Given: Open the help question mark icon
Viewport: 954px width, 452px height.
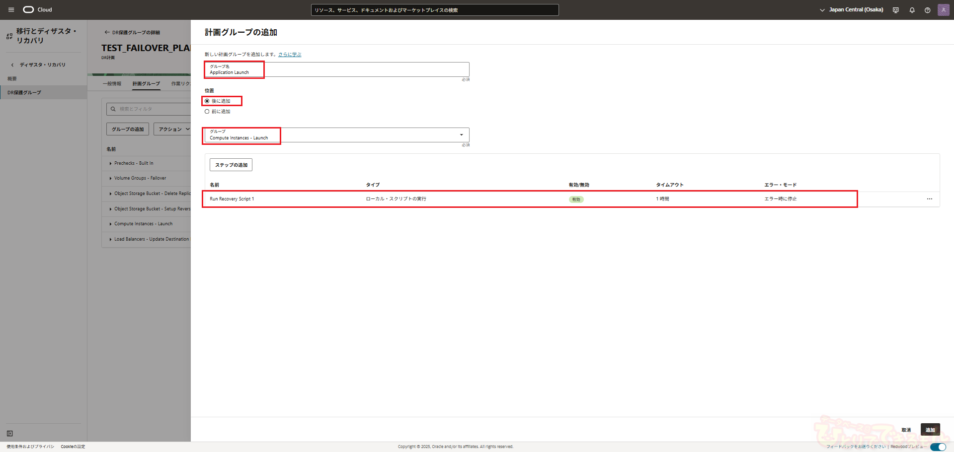Looking at the screenshot, I should pyautogui.click(x=927, y=10).
